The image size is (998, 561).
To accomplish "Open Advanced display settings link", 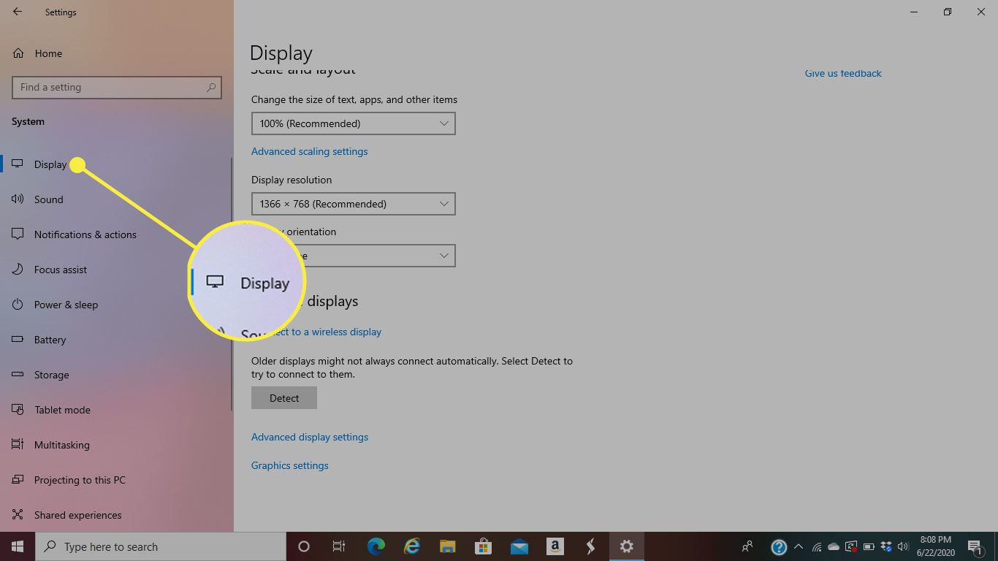I will [x=309, y=437].
